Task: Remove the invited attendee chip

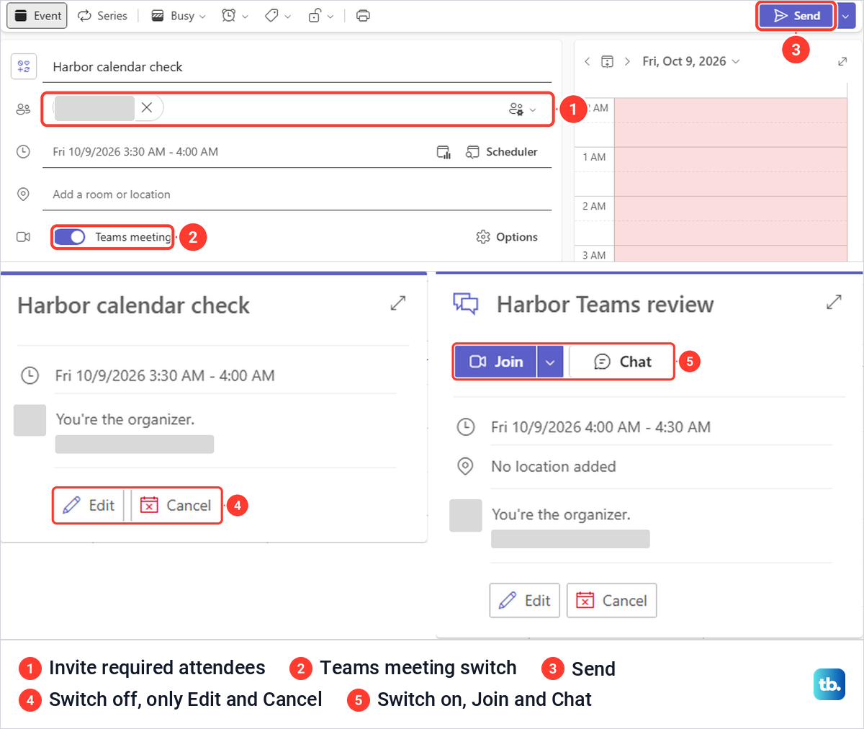Action: (146, 107)
